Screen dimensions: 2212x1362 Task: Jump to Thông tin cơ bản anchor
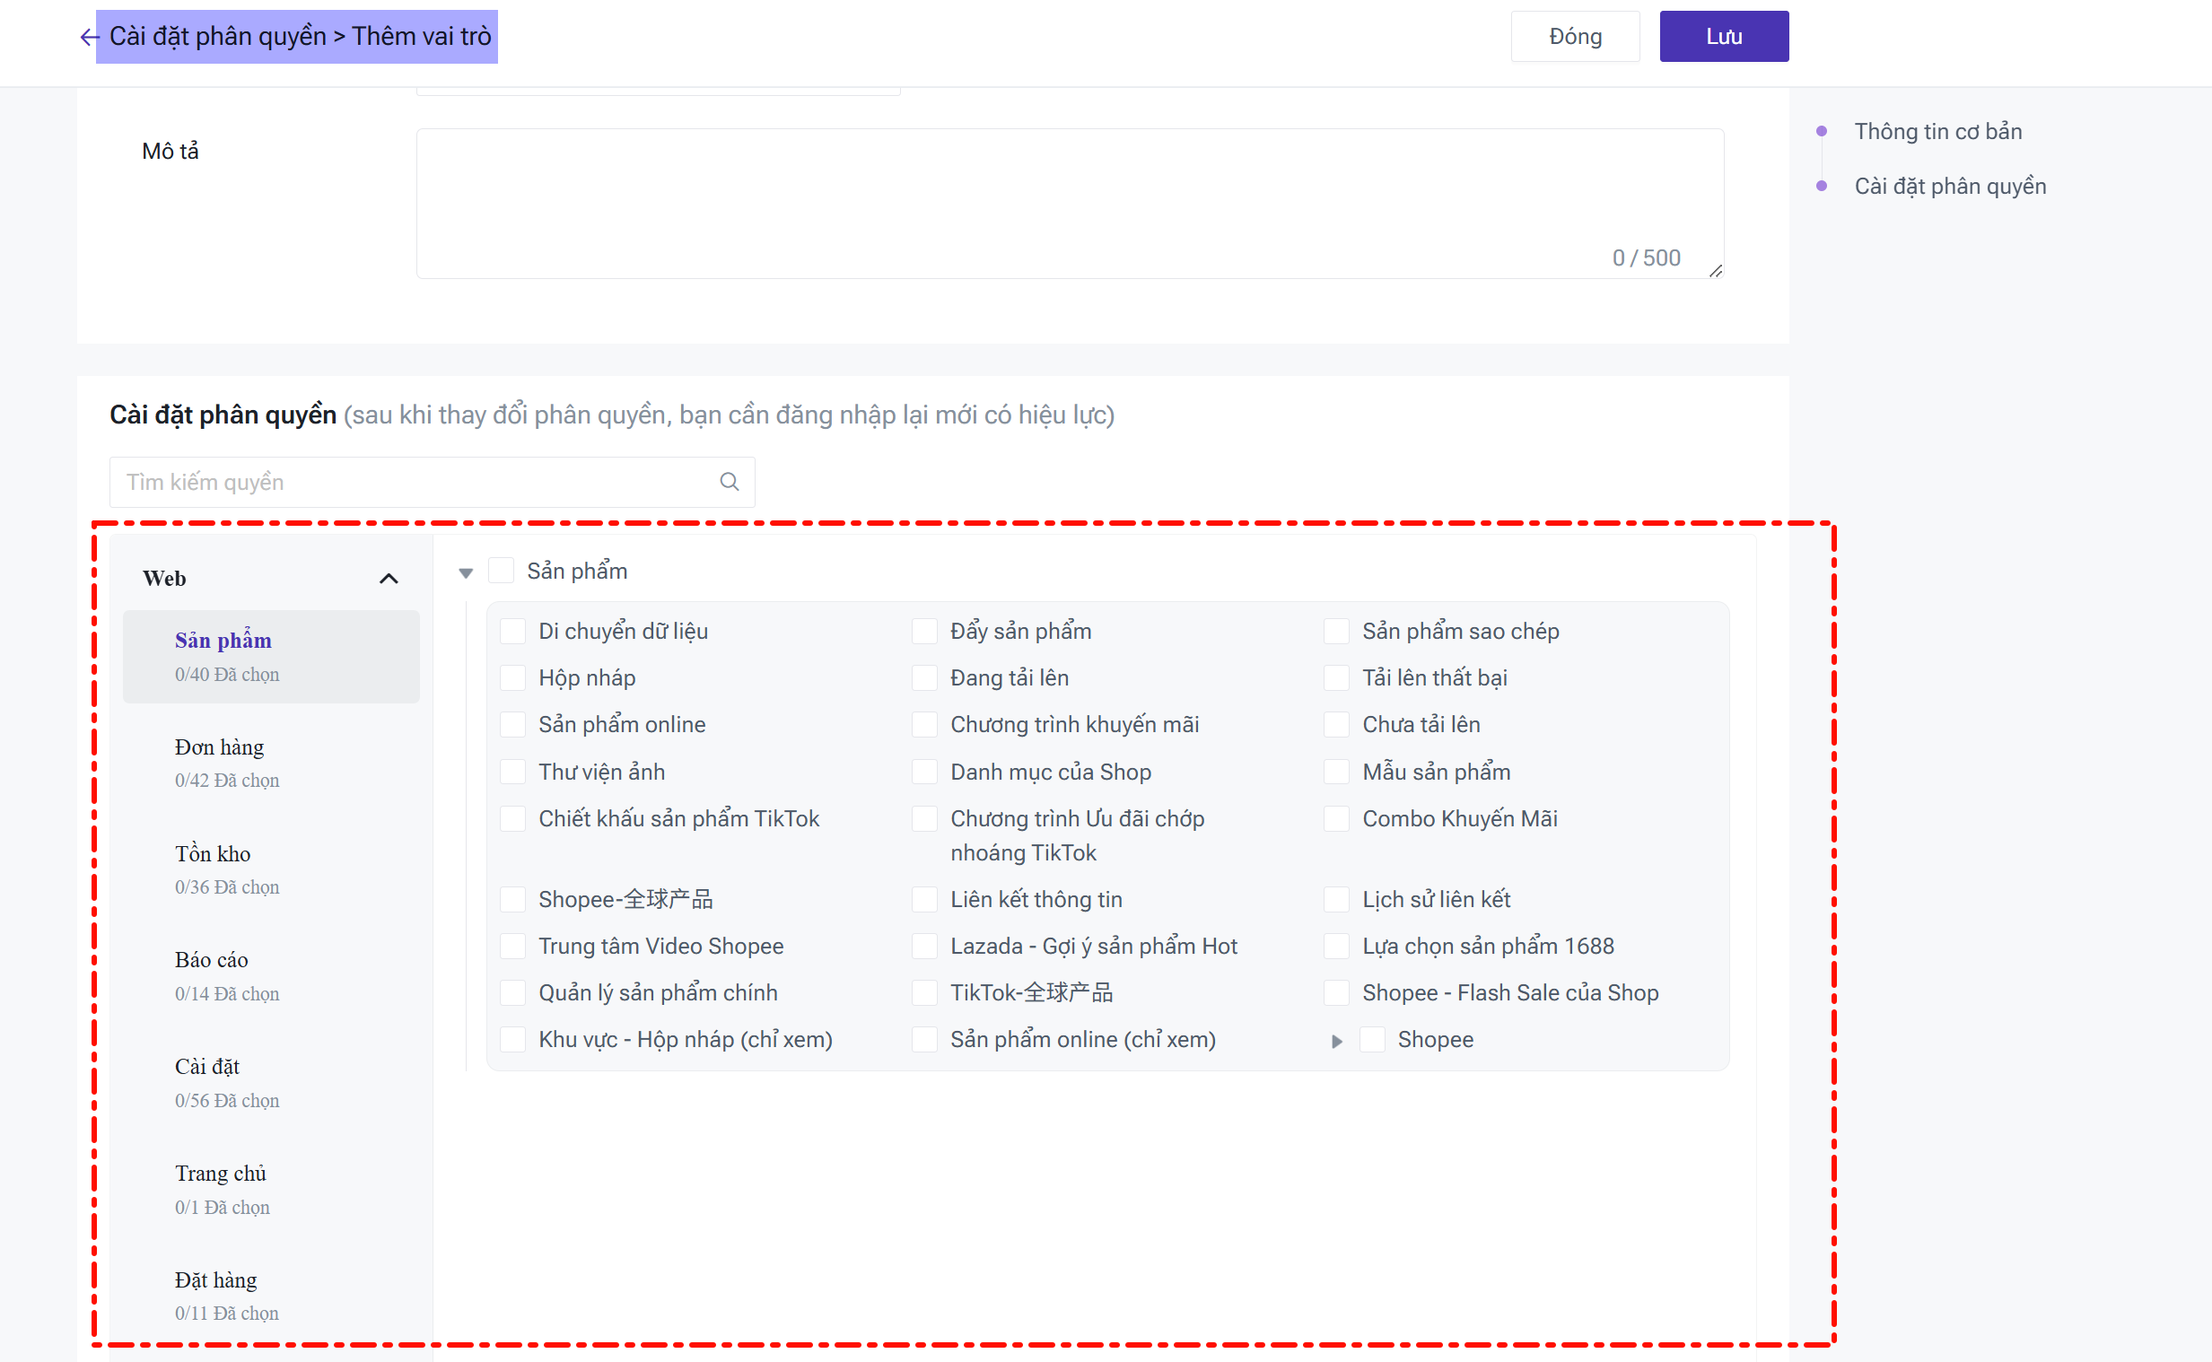[x=1937, y=132]
